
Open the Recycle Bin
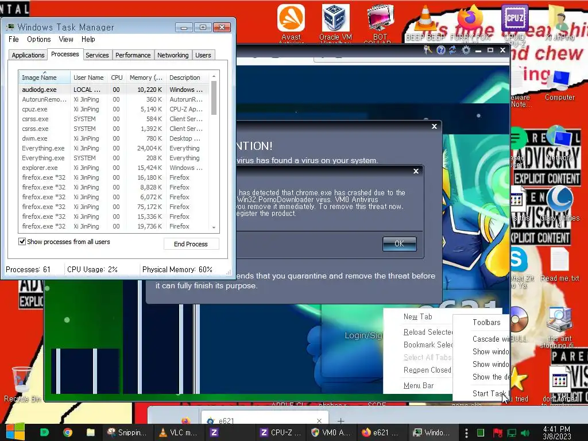(x=22, y=384)
